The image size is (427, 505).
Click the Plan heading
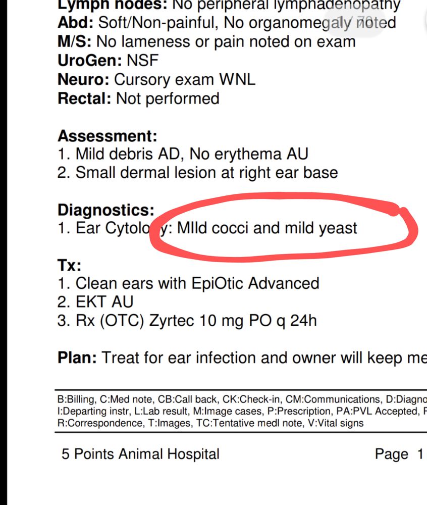77,358
